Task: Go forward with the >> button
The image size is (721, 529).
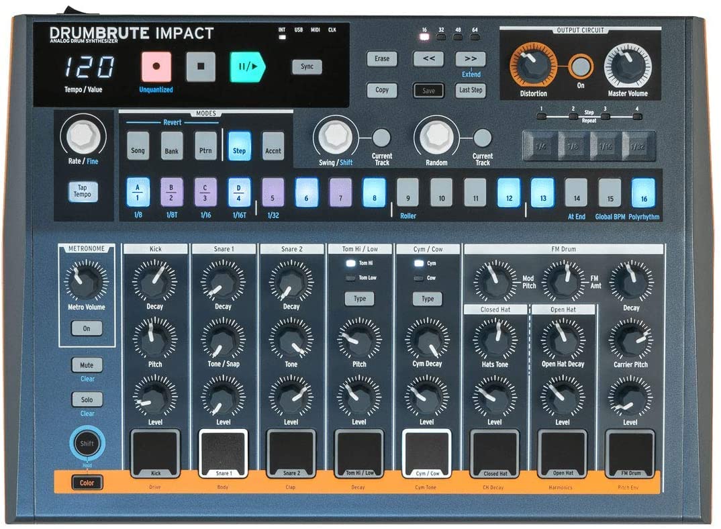Action: point(471,59)
